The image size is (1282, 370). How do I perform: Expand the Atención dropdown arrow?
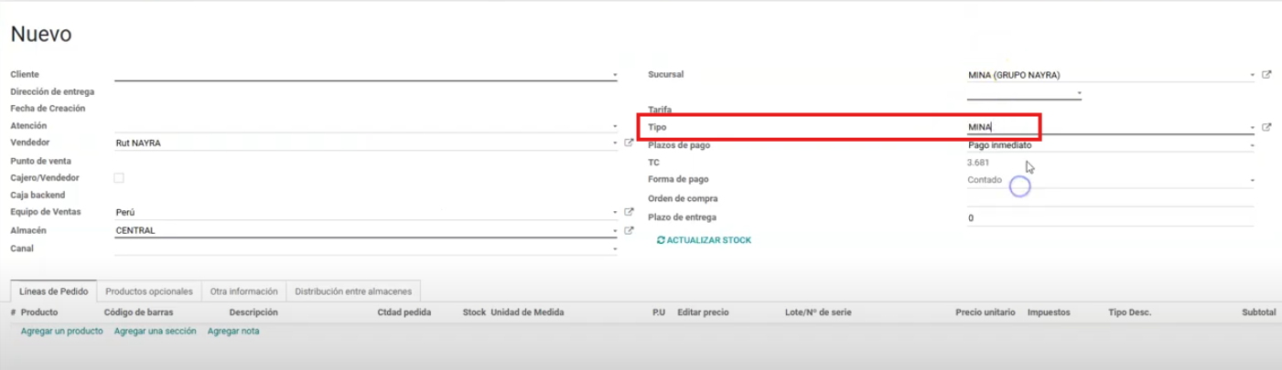click(x=615, y=126)
